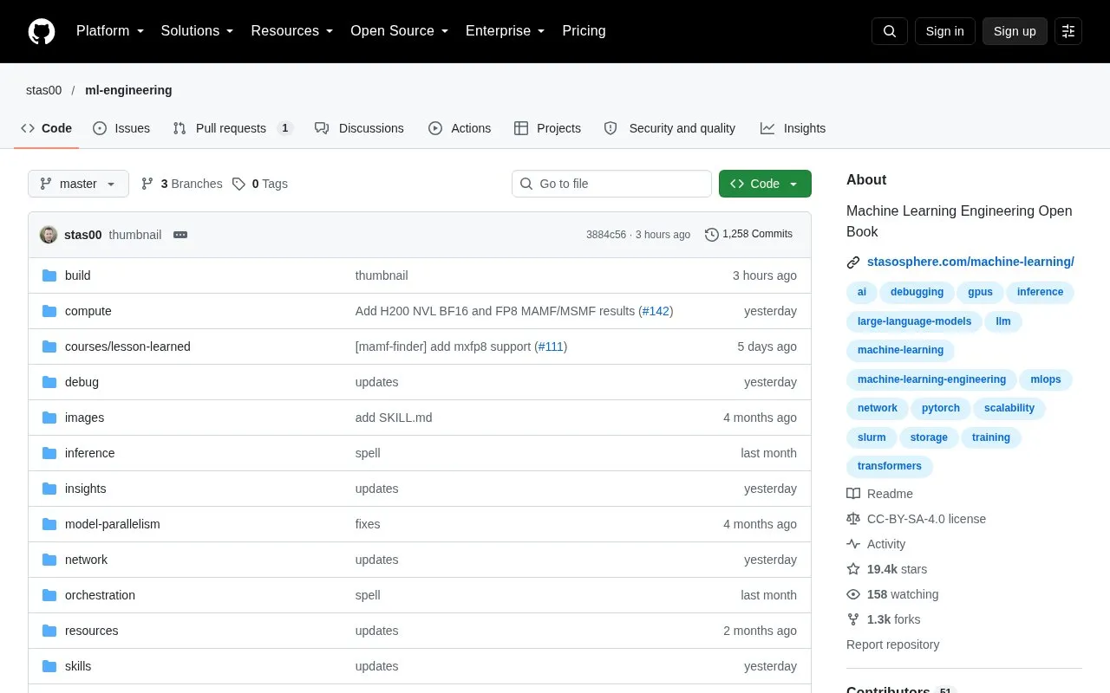The height and width of the screenshot is (693, 1110).
Task: Click the Go to file search field
Action: click(611, 184)
